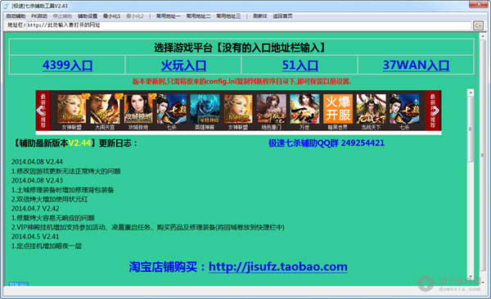Select PK启动 menu item
Image resolution: width=491 pixels, height=299 pixels.
pyautogui.click(x=38, y=16)
